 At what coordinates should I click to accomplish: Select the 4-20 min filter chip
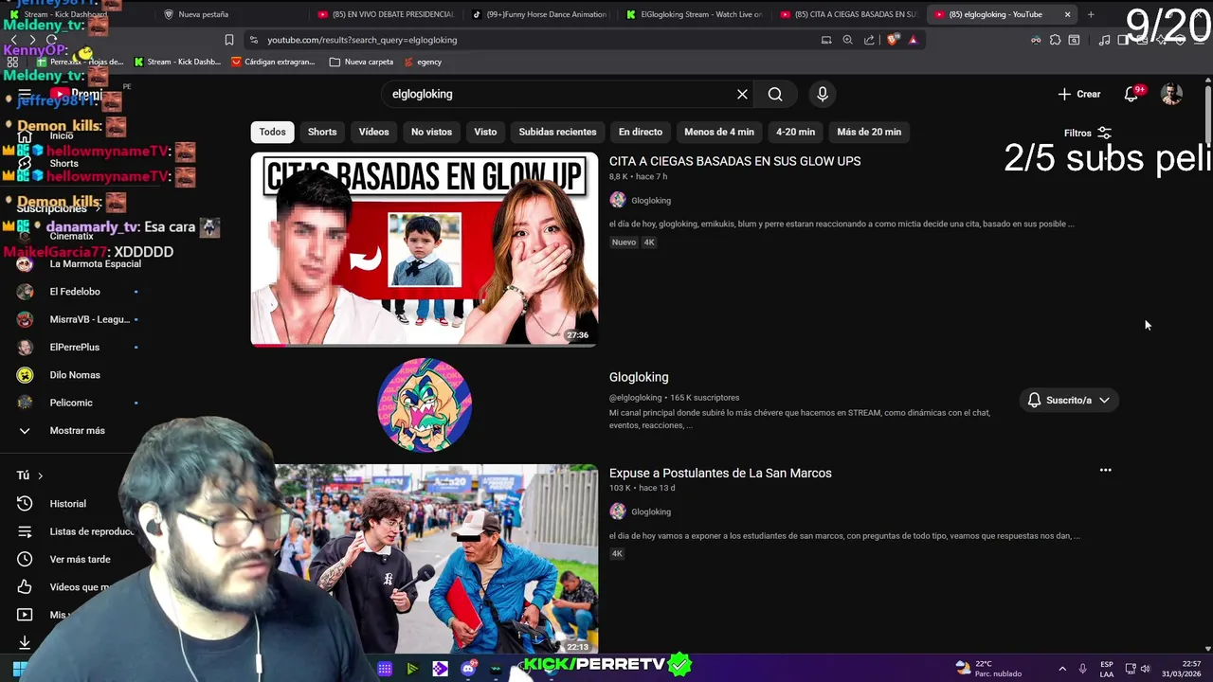[795, 132]
